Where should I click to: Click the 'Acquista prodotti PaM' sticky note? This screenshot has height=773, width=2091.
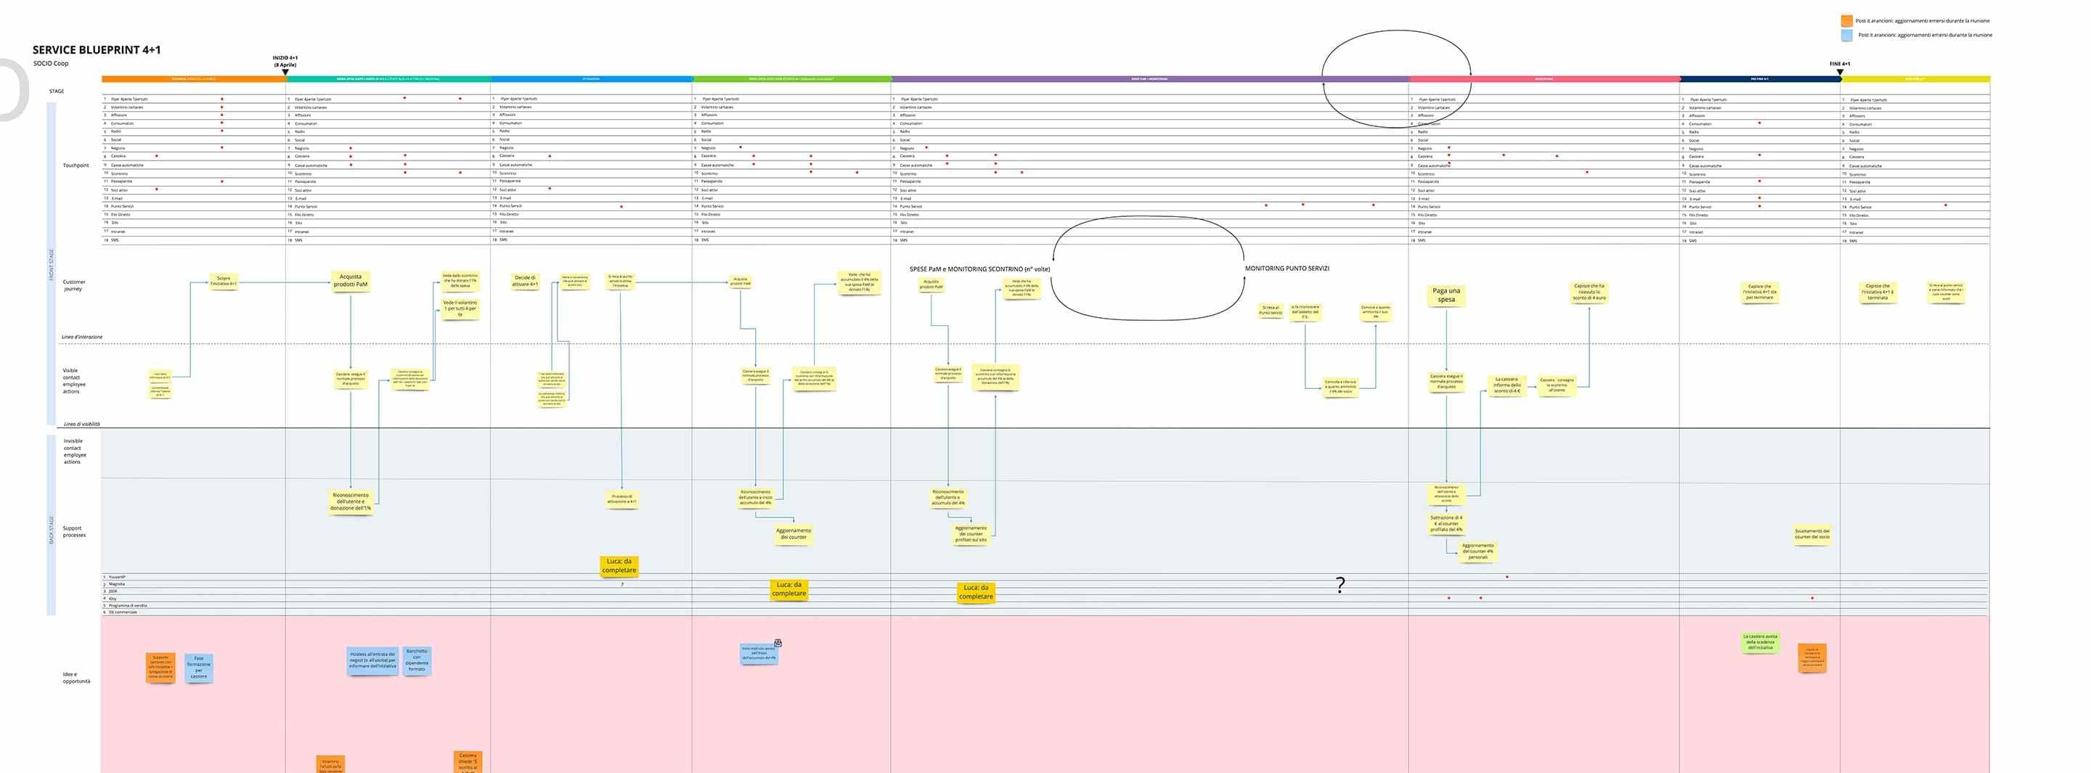[351, 282]
